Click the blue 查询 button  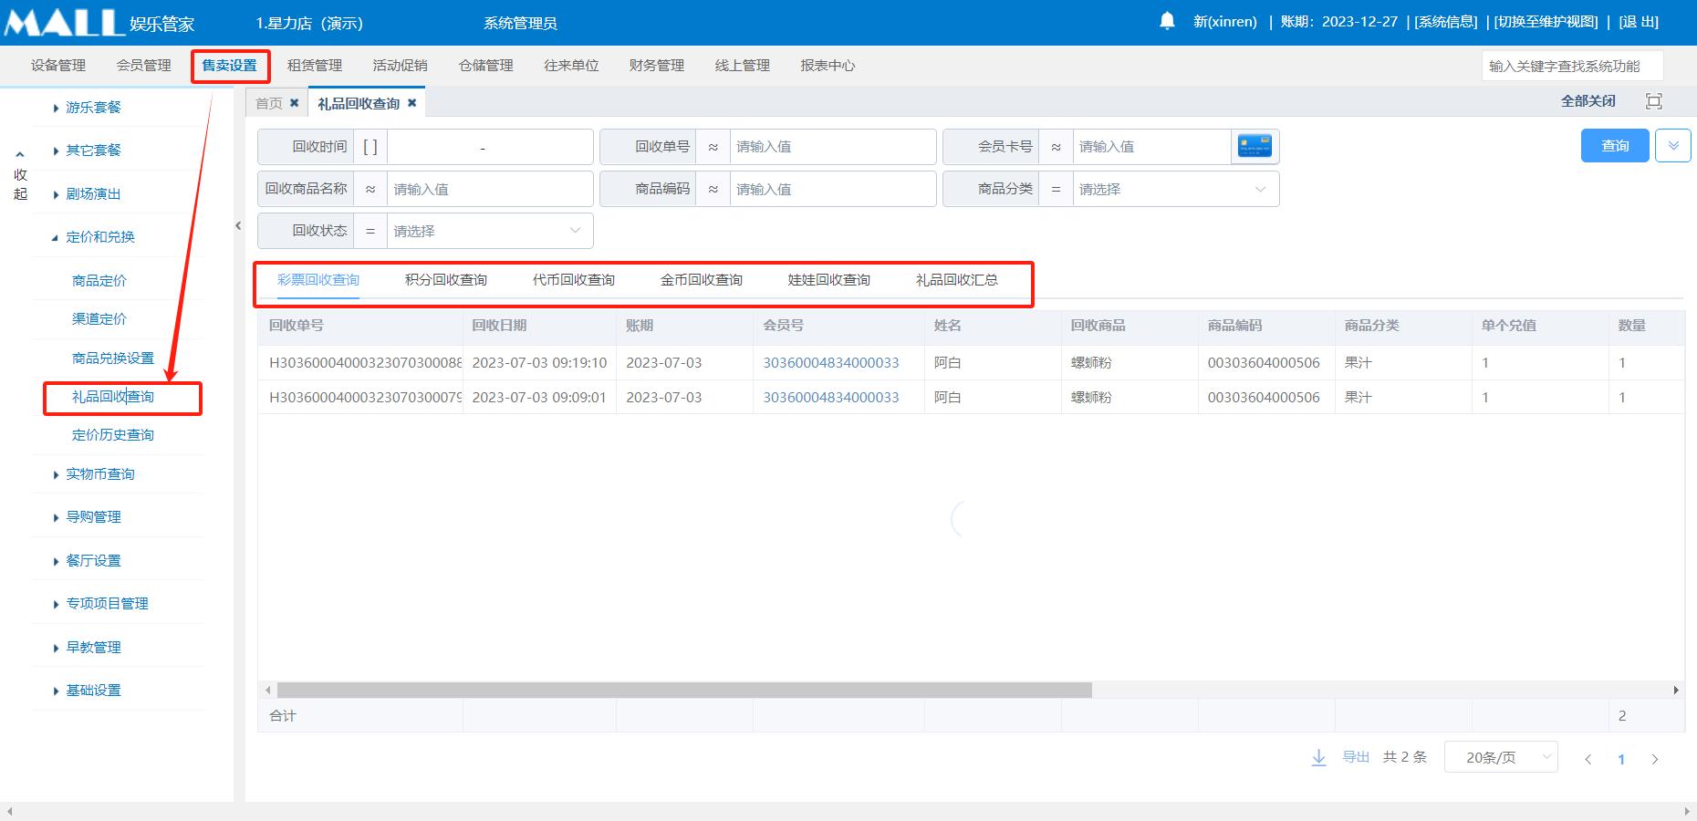tap(1615, 146)
